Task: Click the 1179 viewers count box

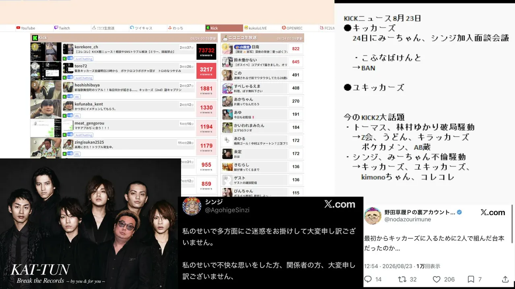Action: pyautogui.click(x=206, y=147)
